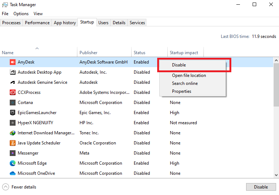Switch to the Details tab
Viewport: 279px width, 195px height.
(119, 23)
